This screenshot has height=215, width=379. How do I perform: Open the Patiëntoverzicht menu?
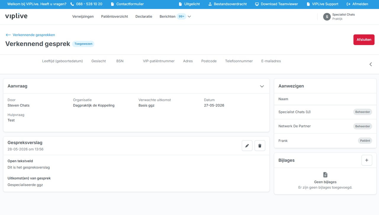(114, 17)
